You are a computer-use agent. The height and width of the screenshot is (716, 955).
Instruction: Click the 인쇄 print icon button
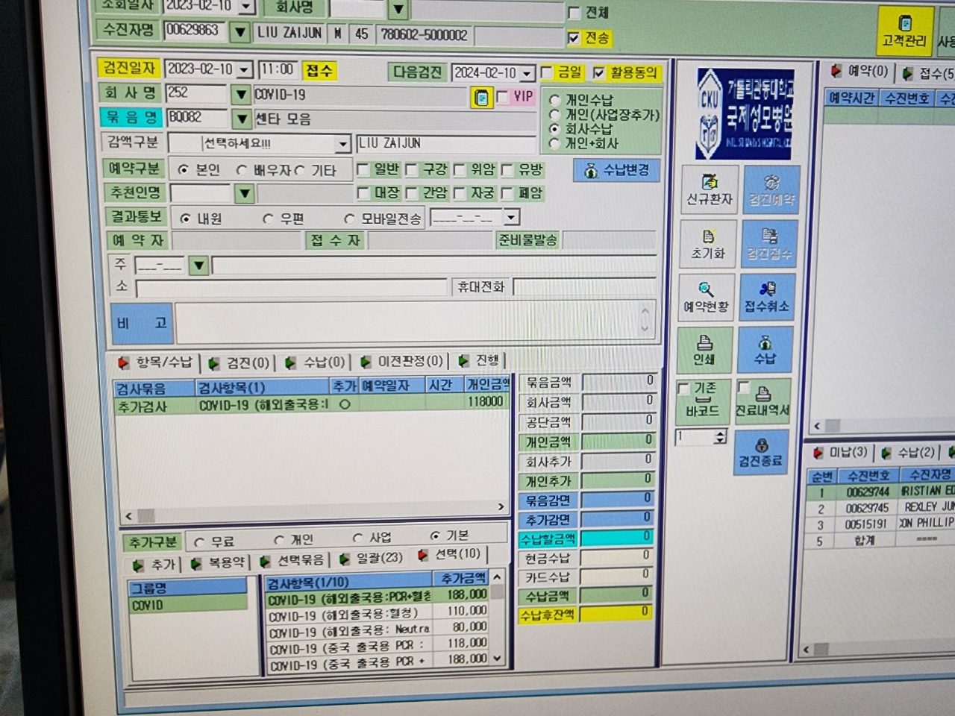(x=704, y=351)
